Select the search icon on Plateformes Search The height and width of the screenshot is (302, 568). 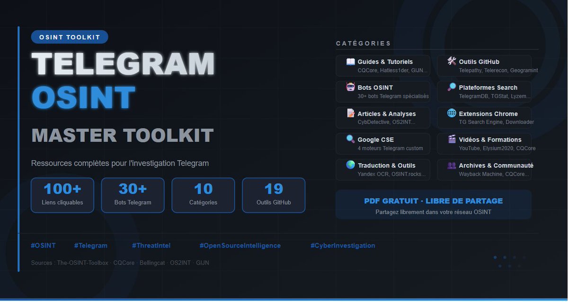point(451,87)
